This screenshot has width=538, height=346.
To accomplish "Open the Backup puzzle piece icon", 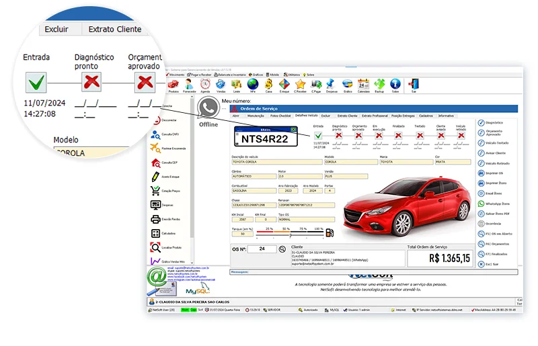I will (379, 85).
